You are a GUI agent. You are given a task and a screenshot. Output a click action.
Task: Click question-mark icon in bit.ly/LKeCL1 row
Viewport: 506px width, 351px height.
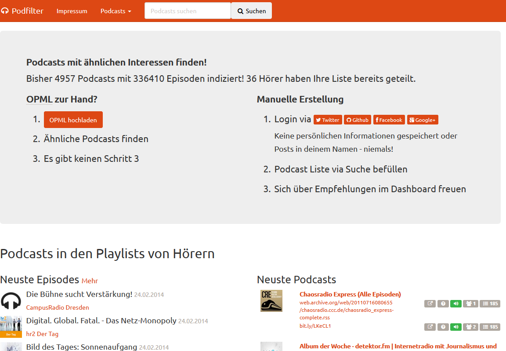[x=443, y=327]
